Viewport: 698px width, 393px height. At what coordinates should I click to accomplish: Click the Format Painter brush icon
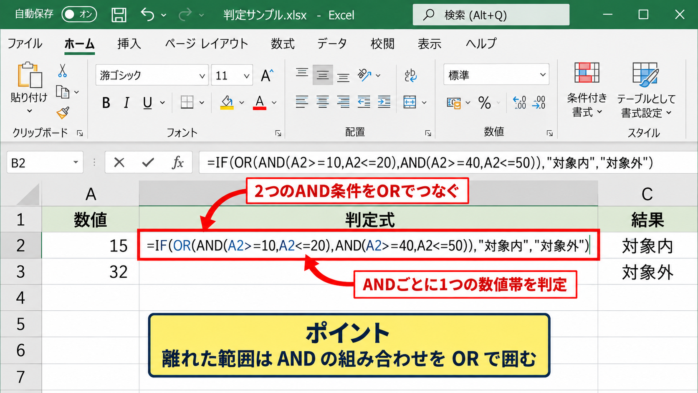click(x=63, y=112)
